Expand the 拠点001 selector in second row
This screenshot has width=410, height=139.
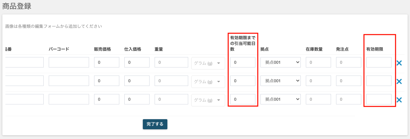coord(281,81)
